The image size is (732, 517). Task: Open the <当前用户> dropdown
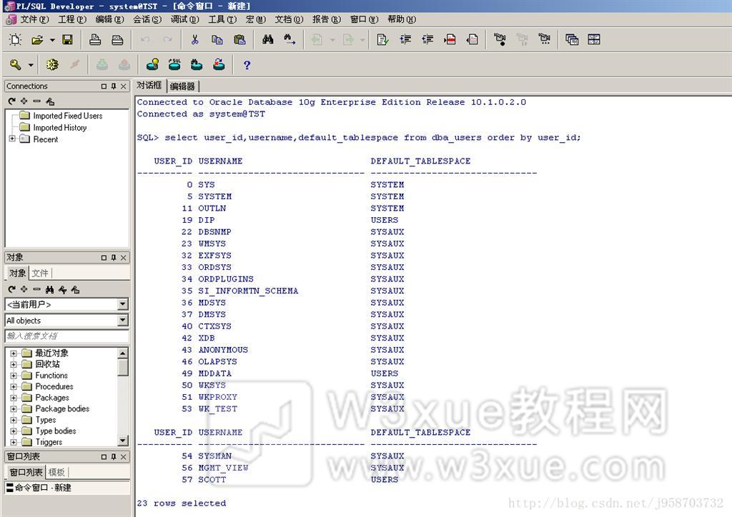(x=123, y=304)
